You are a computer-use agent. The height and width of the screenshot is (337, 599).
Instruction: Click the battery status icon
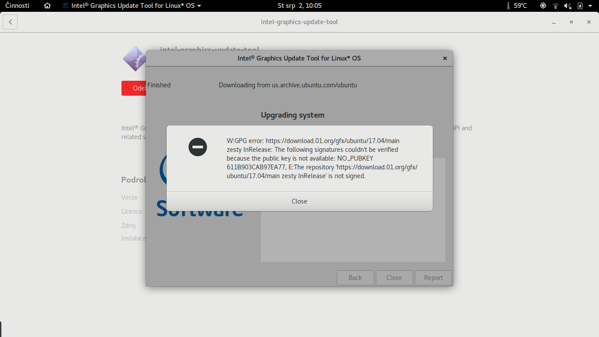(580, 6)
